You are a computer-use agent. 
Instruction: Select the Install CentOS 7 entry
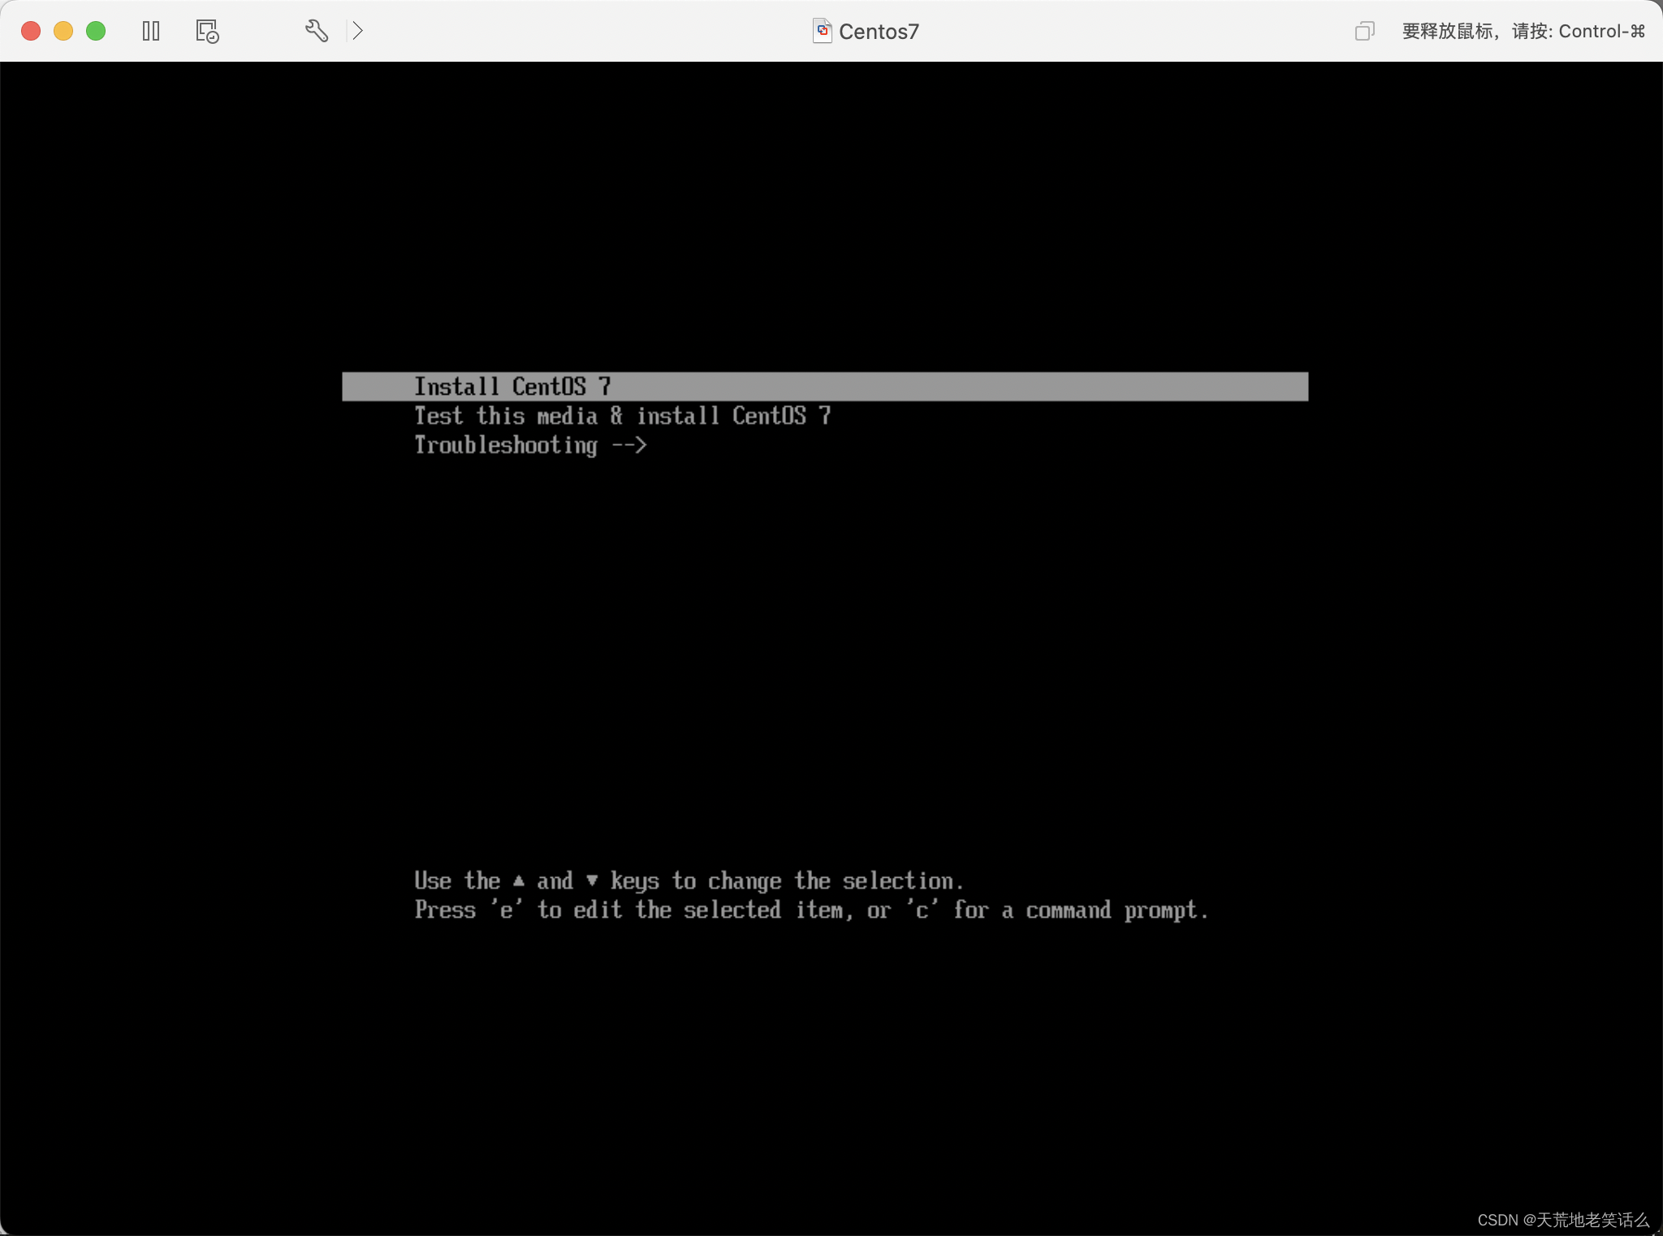[512, 387]
